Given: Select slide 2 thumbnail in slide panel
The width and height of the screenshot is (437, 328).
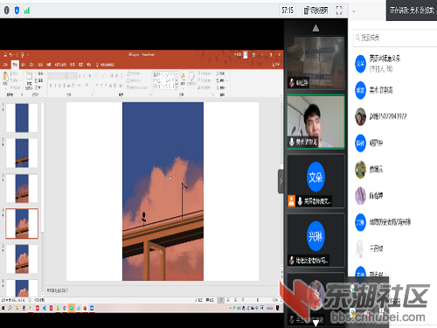Looking at the screenshot, I should point(22,153).
